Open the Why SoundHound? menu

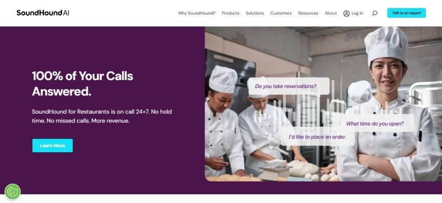196,13
